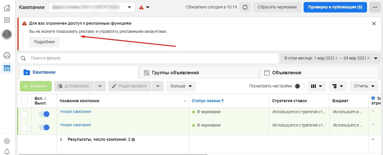
Task: Open the notifications bell icon
Action: point(7,151)
